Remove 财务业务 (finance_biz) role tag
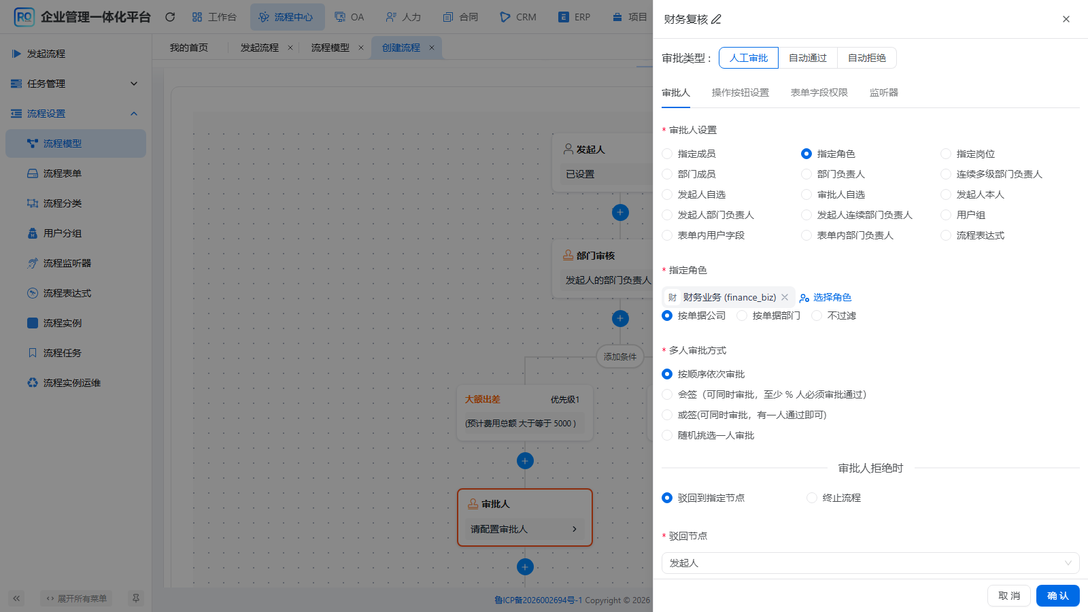 point(785,297)
